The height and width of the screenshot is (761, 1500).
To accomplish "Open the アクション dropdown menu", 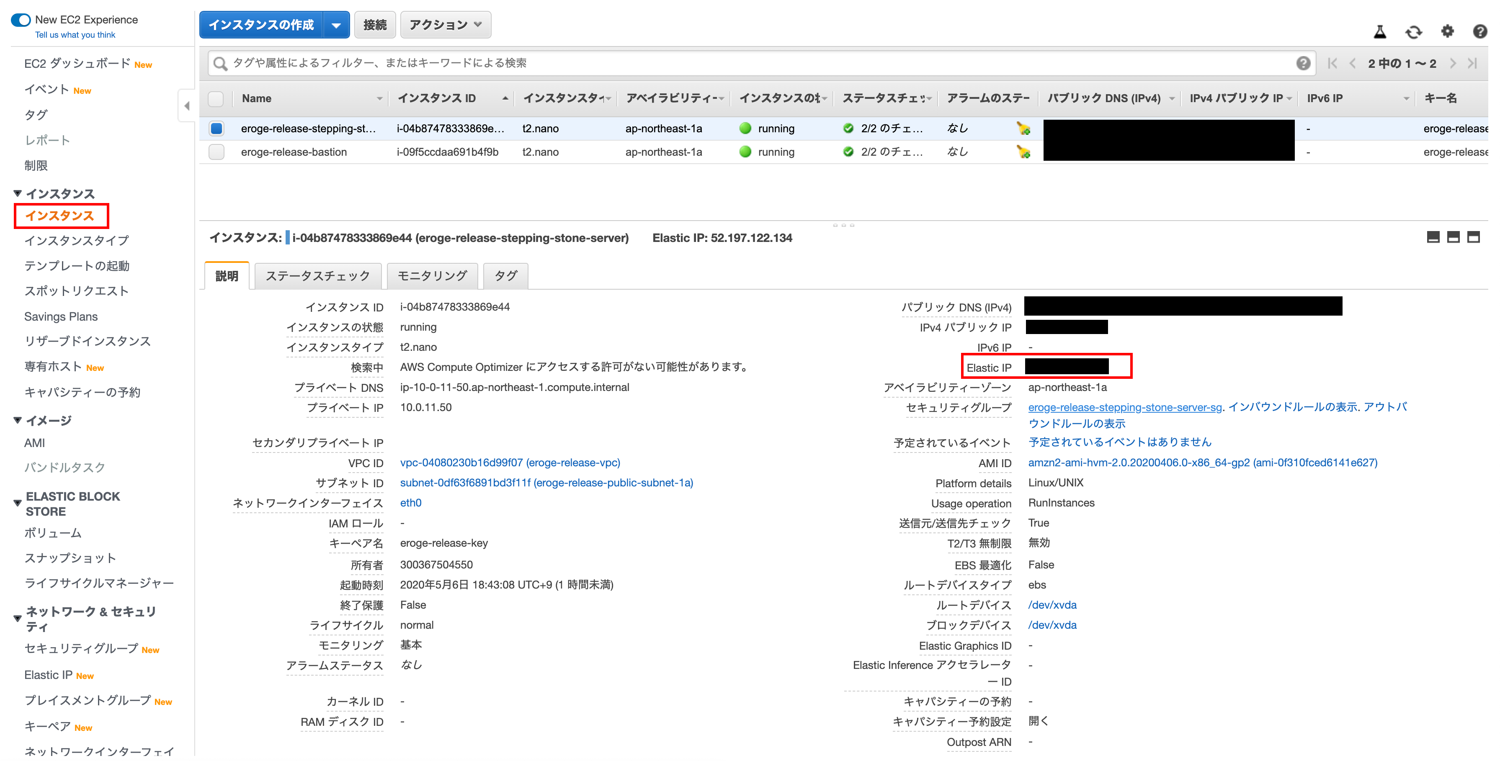I will point(446,25).
